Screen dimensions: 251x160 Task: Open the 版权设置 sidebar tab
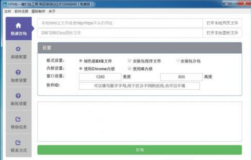pyautogui.click(x=19, y=99)
